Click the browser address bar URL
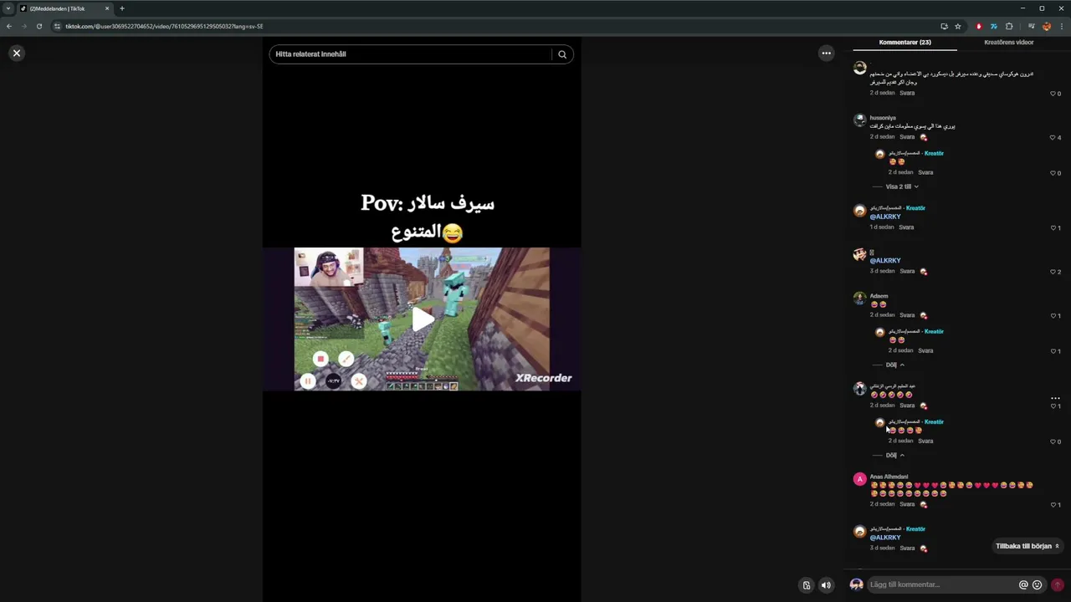The width and height of the screenshot is (1071, 602). 164,26
